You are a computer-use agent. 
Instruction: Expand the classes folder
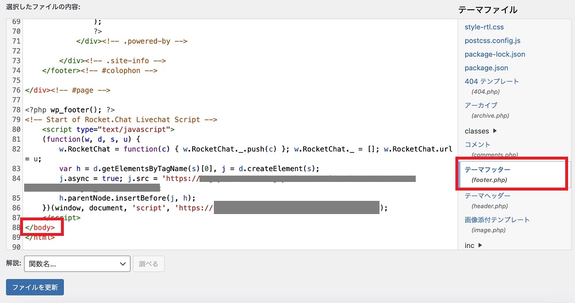click(481, 131)
